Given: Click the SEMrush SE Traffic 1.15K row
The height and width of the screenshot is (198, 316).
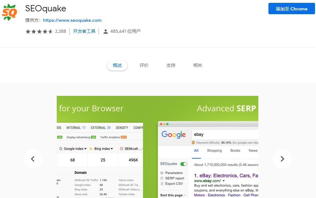Looking at the screenshot, I should [x=91, y=180].
